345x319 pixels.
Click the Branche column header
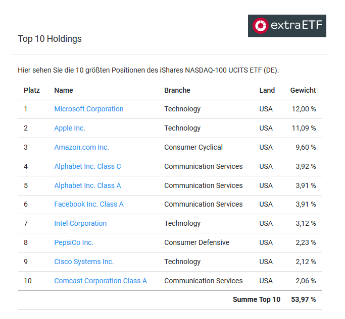tap(177, 90)
